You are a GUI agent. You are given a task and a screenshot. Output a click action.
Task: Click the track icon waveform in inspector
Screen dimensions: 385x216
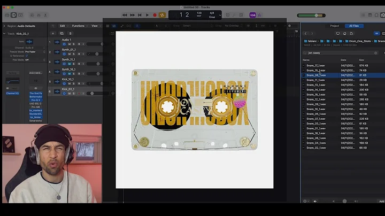tap(29, 42)
